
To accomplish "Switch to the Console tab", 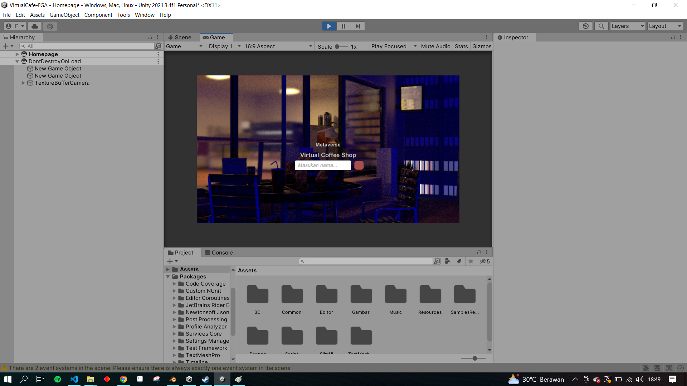I will [x=222, y=252].
